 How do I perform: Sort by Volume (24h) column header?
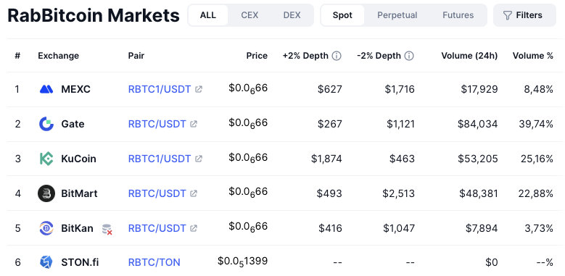[469, 56]
